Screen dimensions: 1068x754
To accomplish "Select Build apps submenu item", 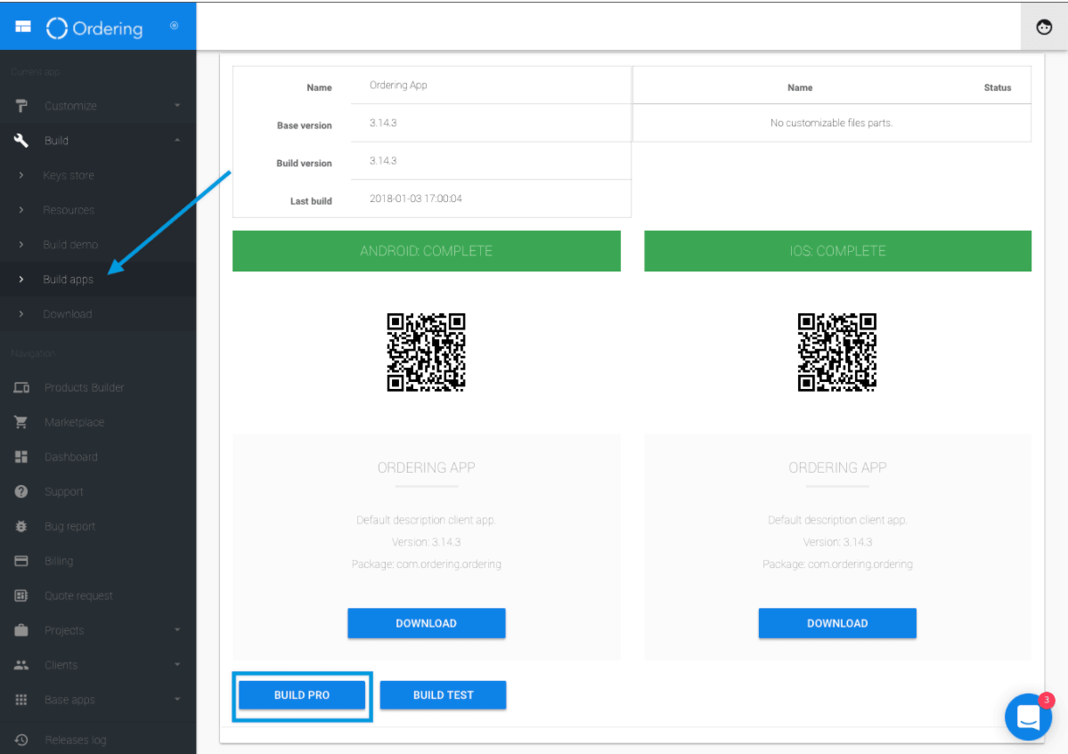I will tap(98, 279).
